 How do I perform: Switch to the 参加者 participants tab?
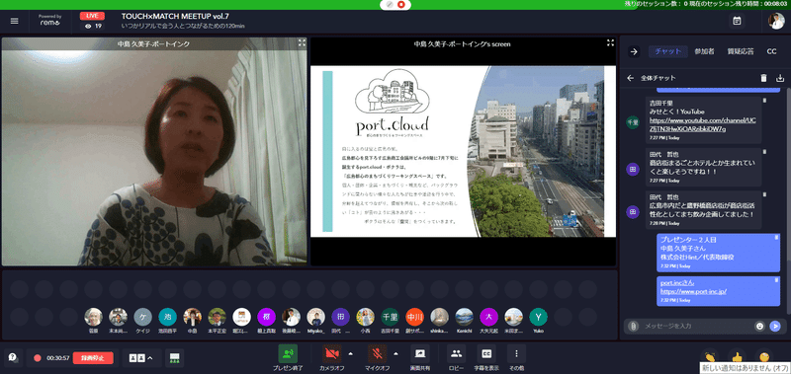pos(704,51)
